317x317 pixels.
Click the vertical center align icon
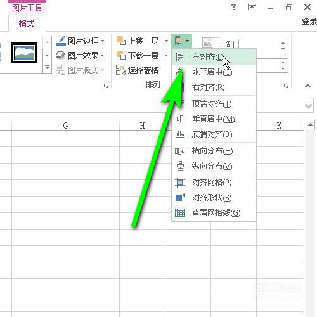pyautogui.click(x=180, y=119)
